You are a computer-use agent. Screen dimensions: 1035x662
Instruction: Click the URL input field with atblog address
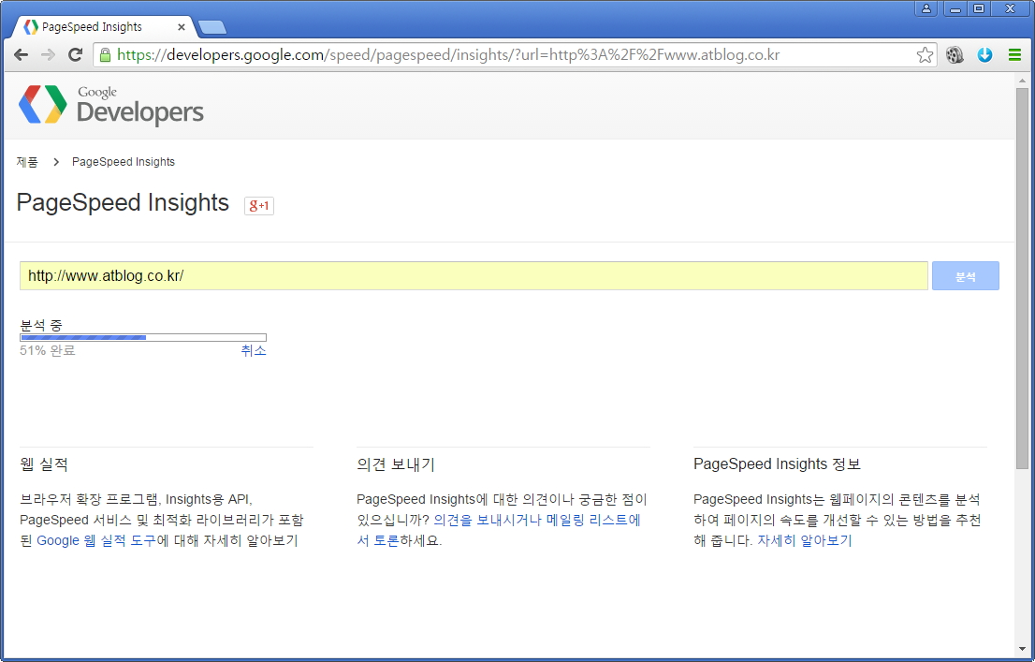473,276
